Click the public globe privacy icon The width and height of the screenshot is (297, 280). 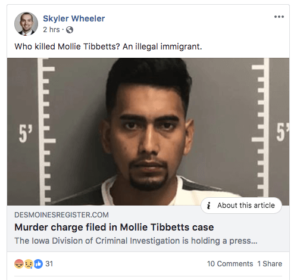pyautogui.click(x=70, y=30)
